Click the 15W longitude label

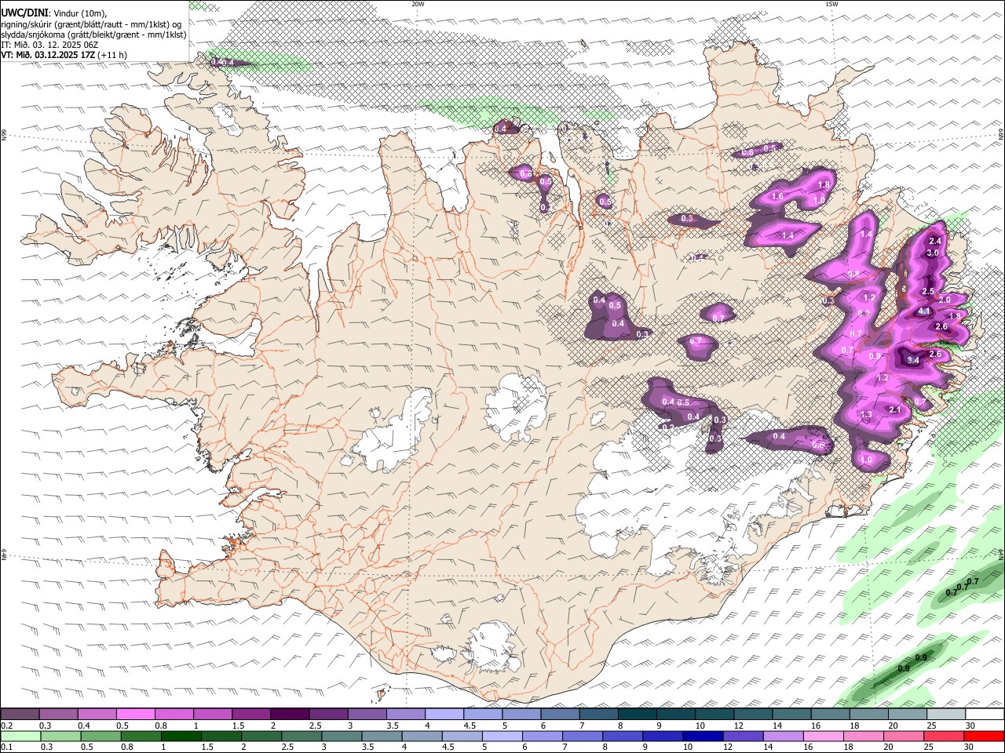tap(831, 4)
